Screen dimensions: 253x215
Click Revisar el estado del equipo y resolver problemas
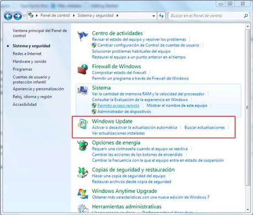pyautogui.click(x=139, y=39)
